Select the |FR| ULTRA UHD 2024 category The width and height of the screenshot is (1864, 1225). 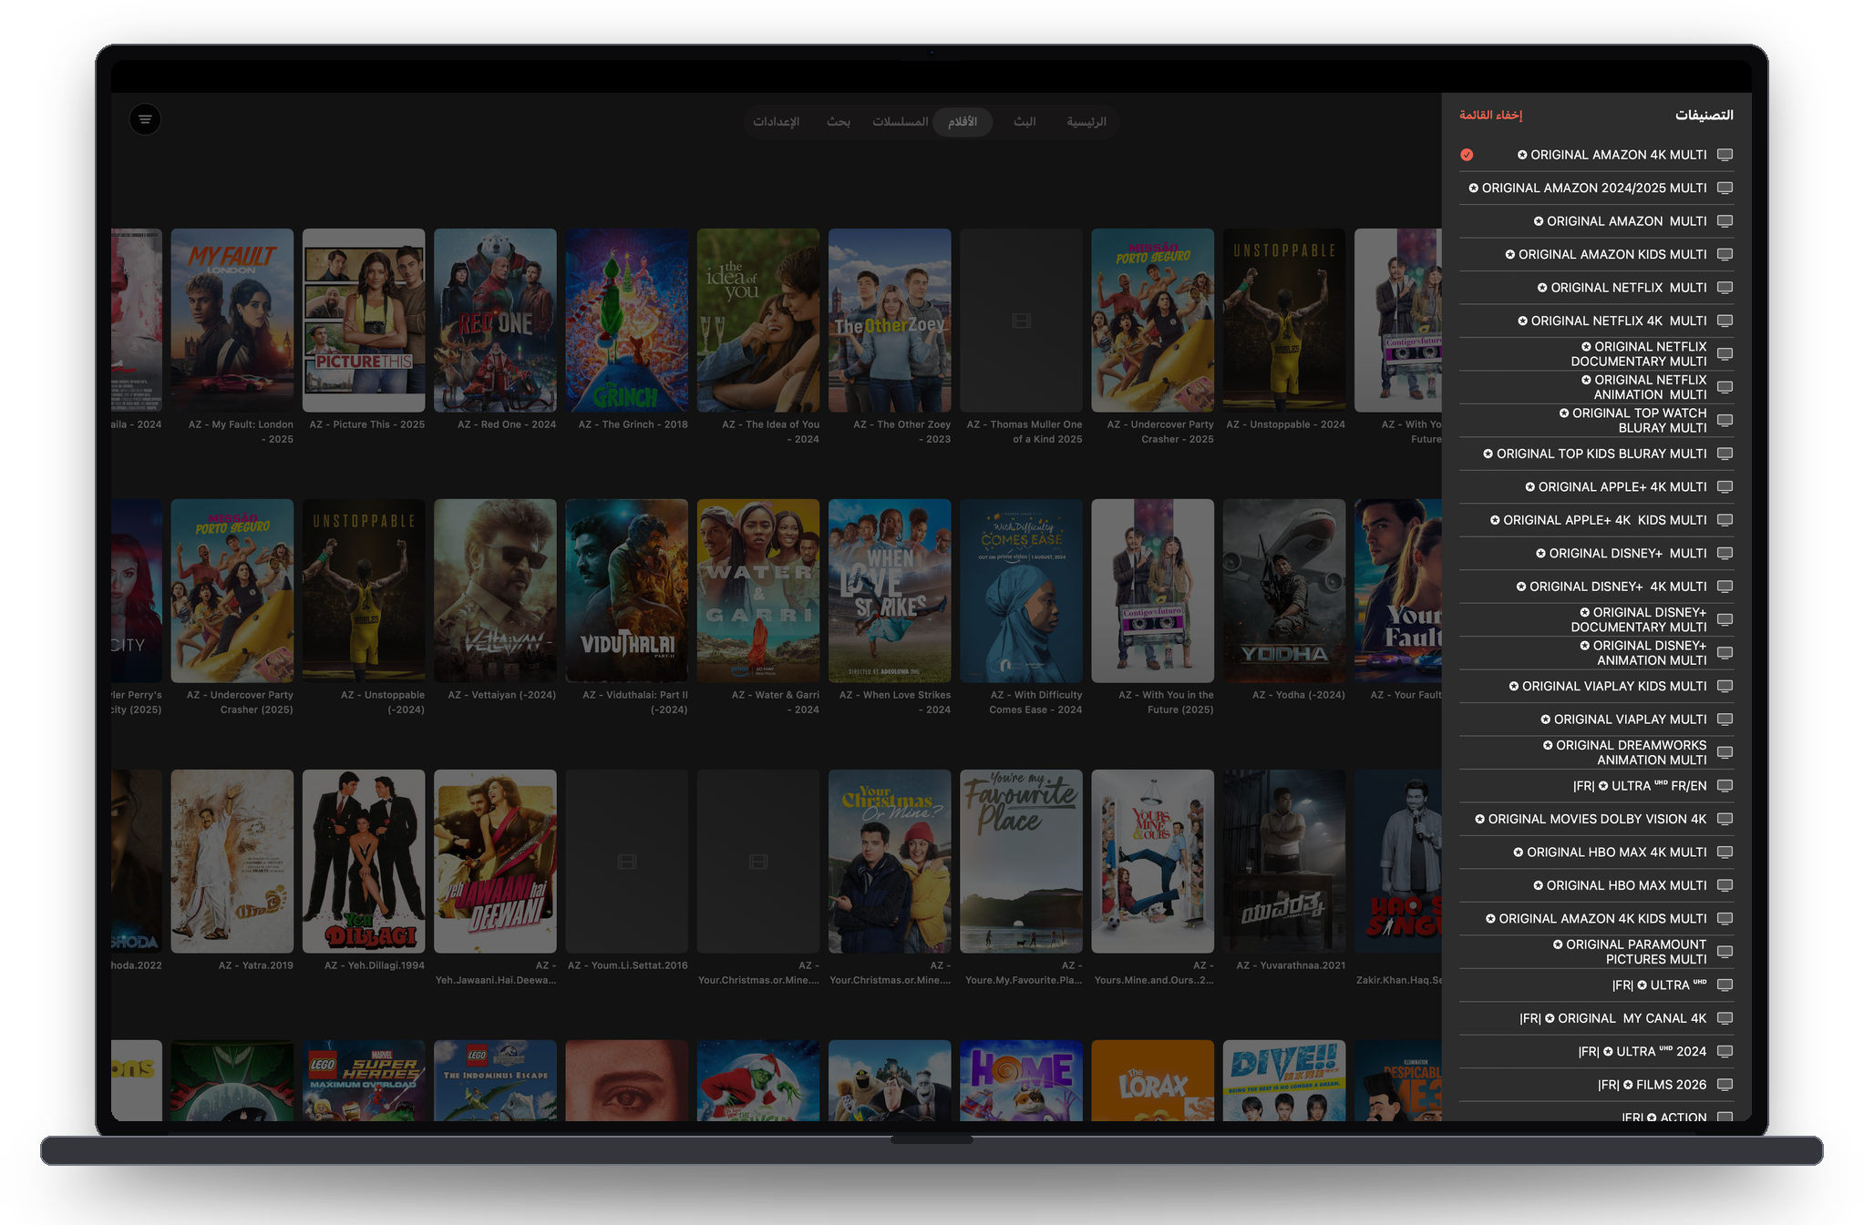pos(1596,1051)
